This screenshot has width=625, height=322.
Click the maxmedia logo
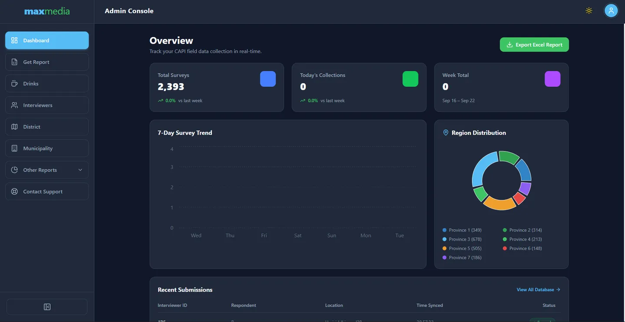coord(47,12)
